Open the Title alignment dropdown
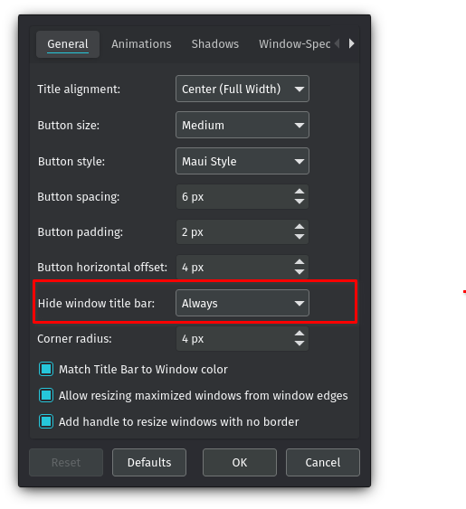The width and height of the screenshot is (466, 509). (x=243, y=89)
